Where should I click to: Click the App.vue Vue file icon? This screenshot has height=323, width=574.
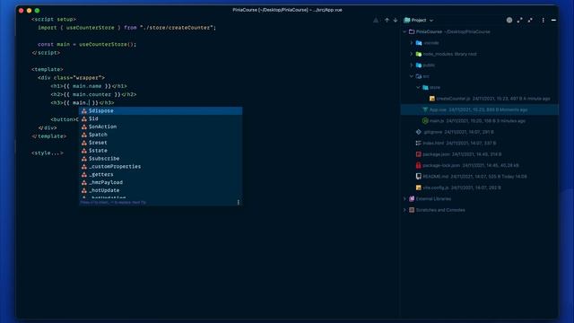tap(425, 109)
